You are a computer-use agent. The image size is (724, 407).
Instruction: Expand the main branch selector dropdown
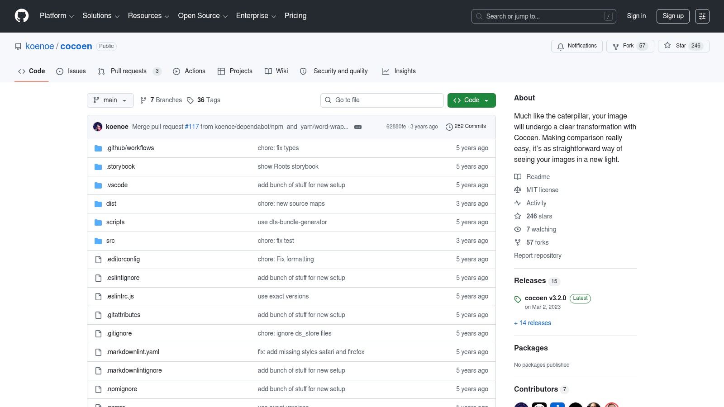click(110, 100)
